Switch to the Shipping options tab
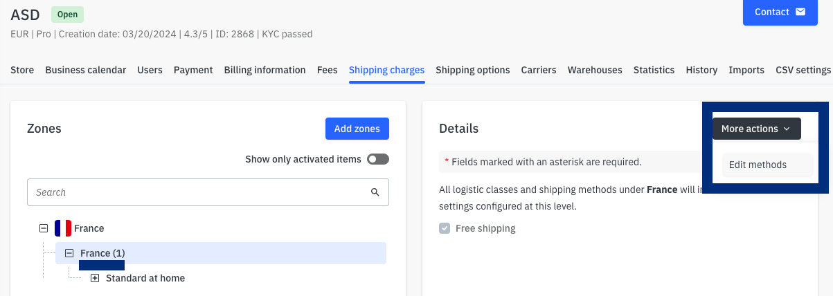This screenshot has height=296, width=833. [473, 70]
